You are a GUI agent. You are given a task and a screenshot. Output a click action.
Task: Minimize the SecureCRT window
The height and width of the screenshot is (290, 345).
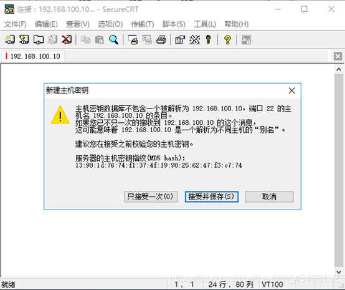pyautogui.click(x=278, y=9)
